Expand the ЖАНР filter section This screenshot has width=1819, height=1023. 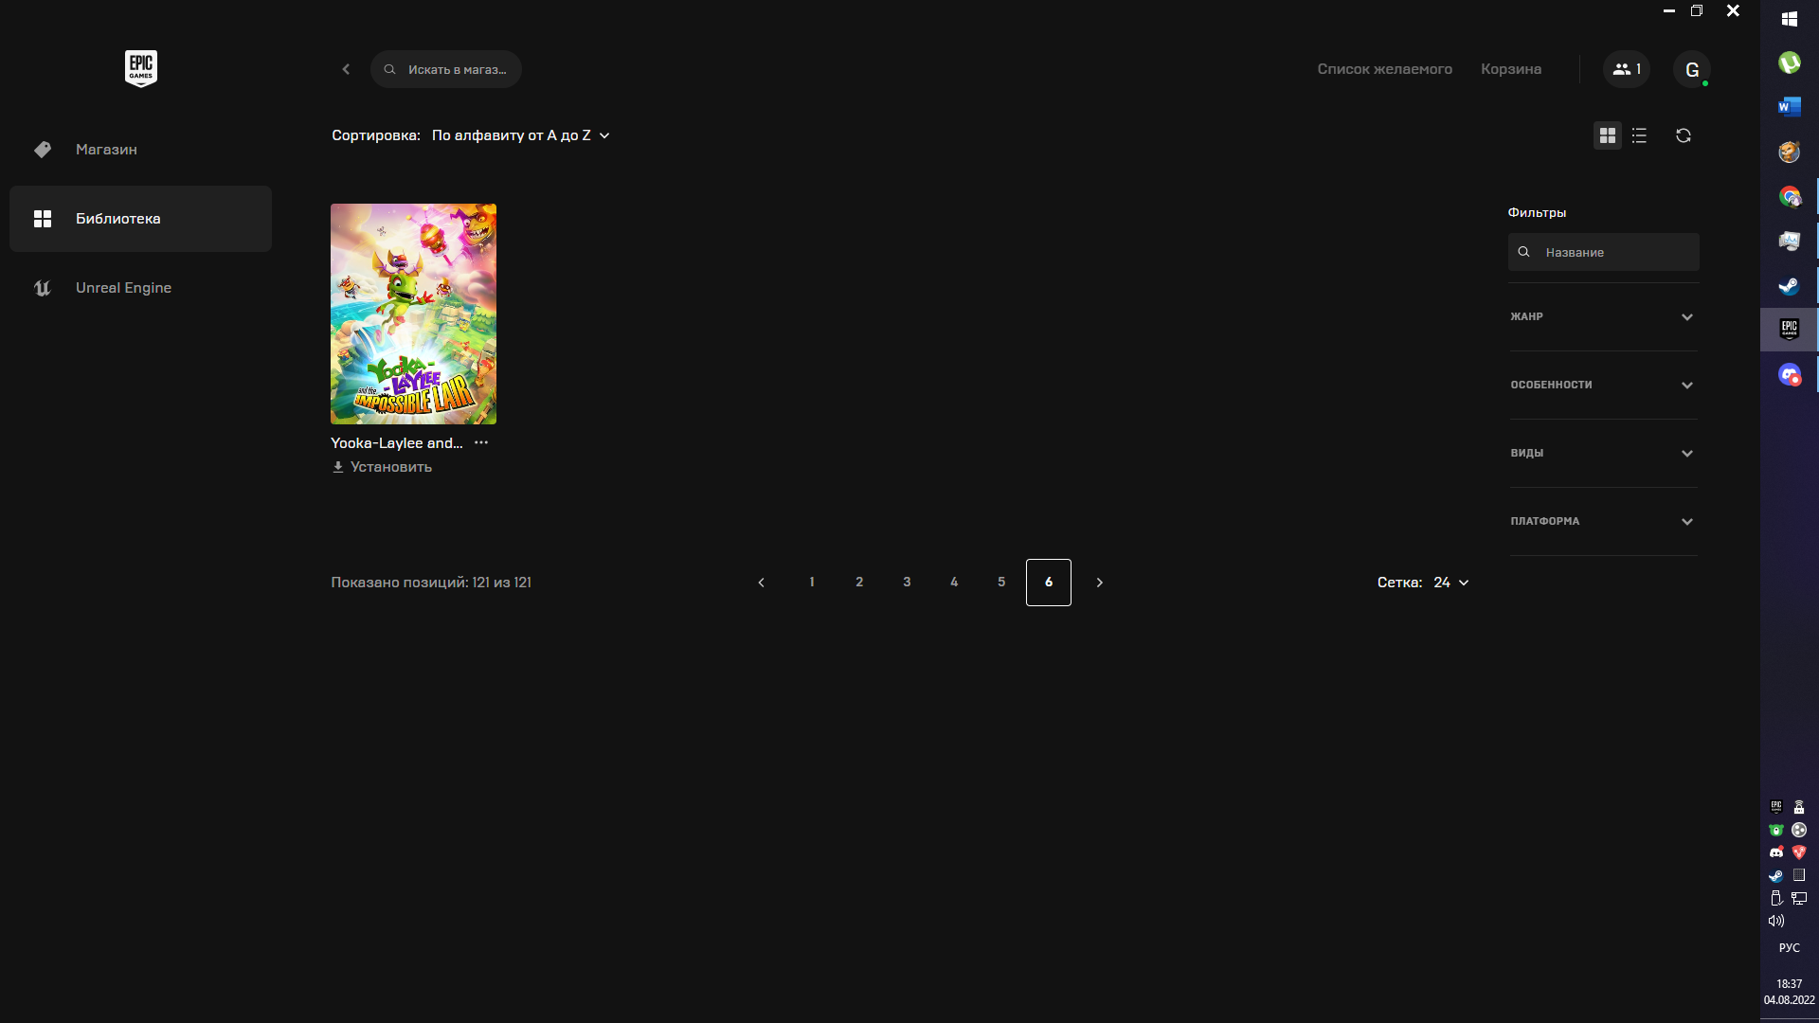click(1602, 316)
